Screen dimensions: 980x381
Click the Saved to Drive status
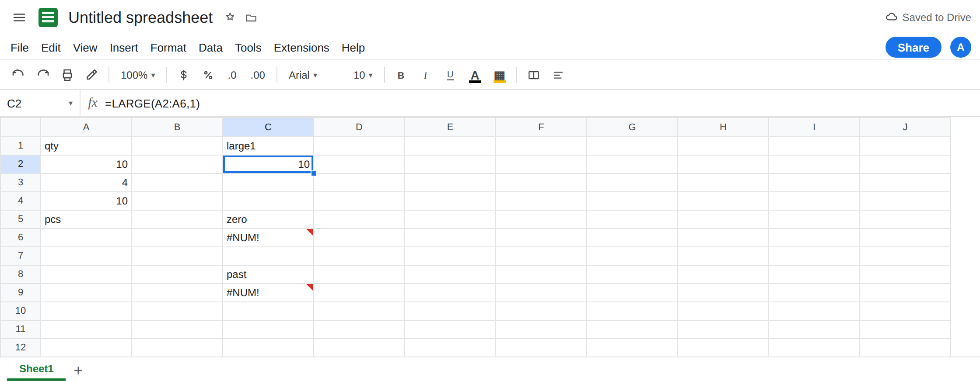point(928,17)
